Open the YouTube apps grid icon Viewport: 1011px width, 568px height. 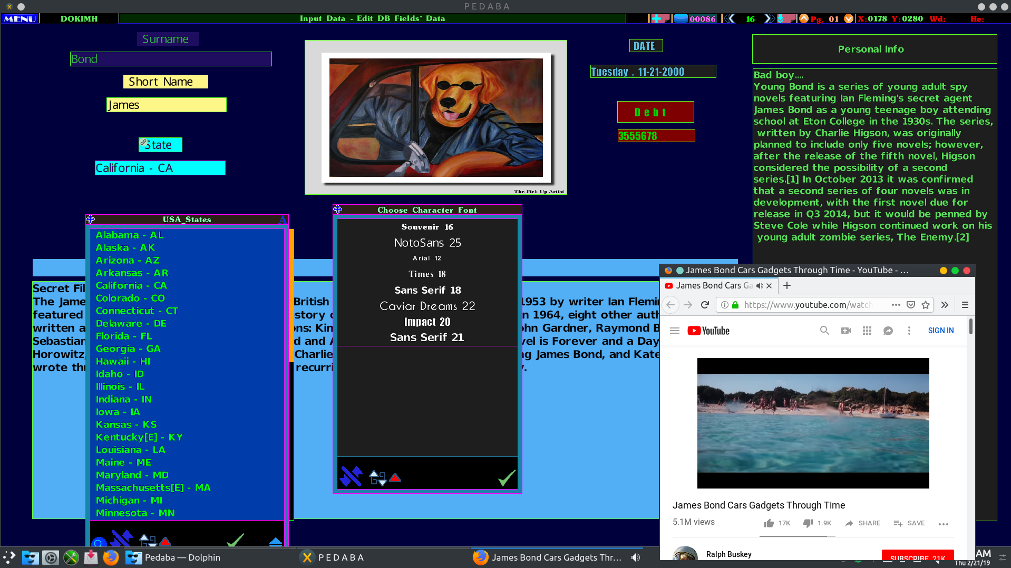coord(867,331)
